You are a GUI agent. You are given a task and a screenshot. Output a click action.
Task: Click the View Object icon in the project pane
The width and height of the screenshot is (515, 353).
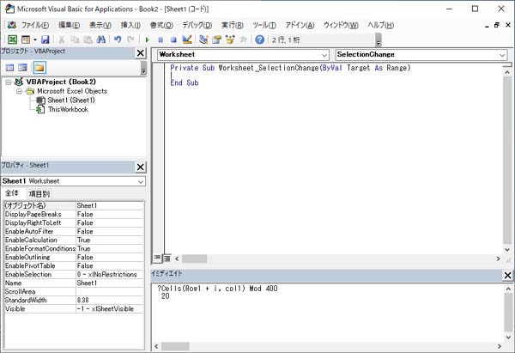pyautogui.click(x=24, y=67)
